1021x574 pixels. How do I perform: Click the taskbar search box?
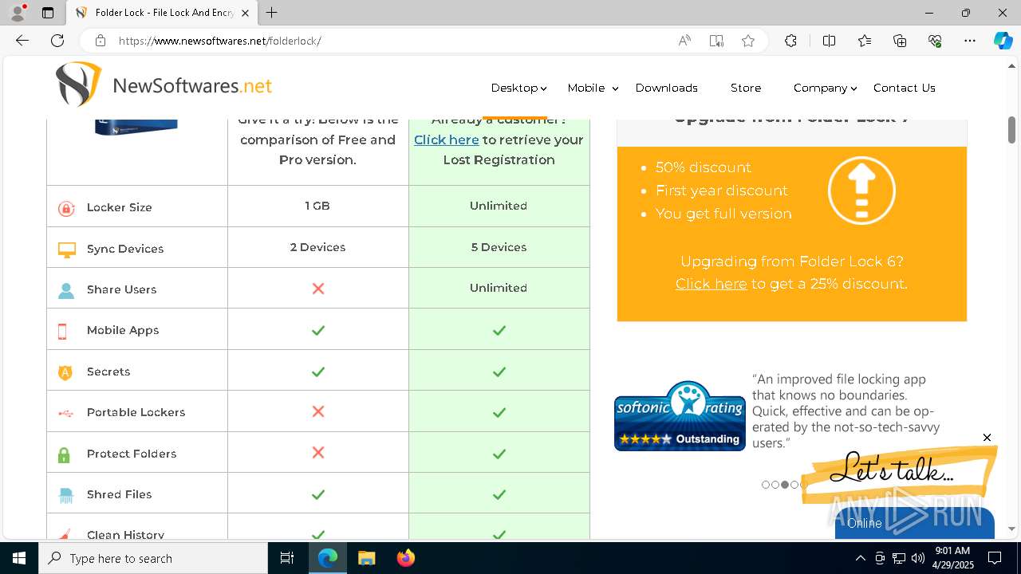153,558
